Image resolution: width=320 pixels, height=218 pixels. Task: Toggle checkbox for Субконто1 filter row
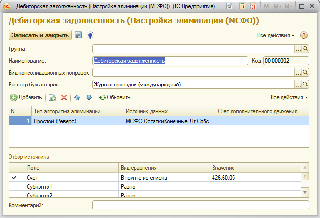14,186
